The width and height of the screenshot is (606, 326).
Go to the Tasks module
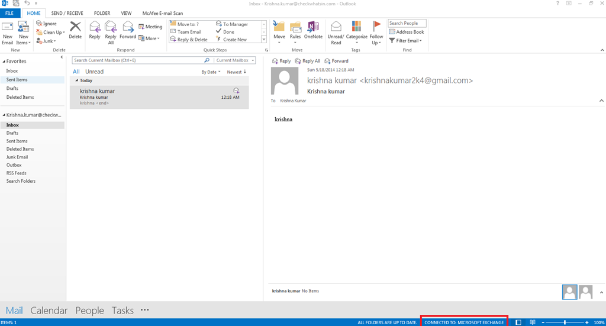click(x=123, y=310)
